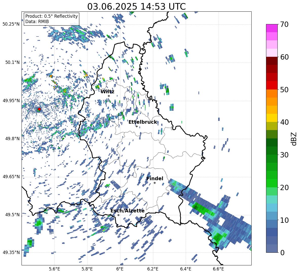Click the colorbar 10 tick label
The width and height of the screenshot is (300, 274).
pos(284,220)
